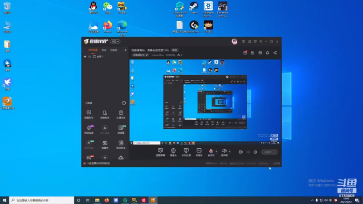Image resolution: width=363 pixels, height=204 pixels.
Task: Launch the 视频连麦 tool
Action: click(88, 130)
